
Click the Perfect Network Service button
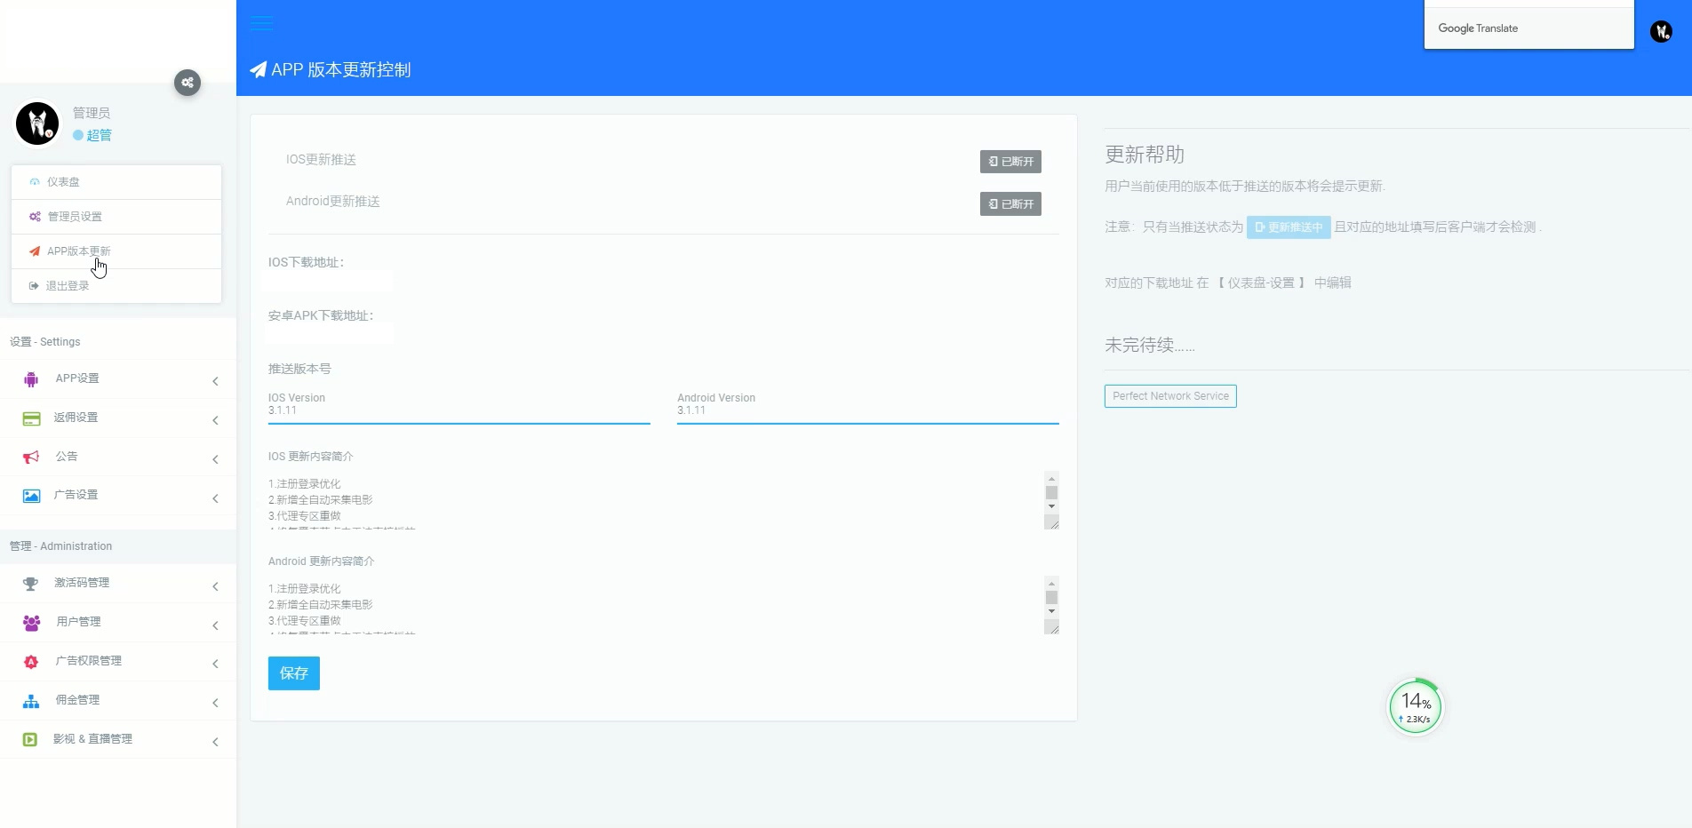tap(1170, 396)
